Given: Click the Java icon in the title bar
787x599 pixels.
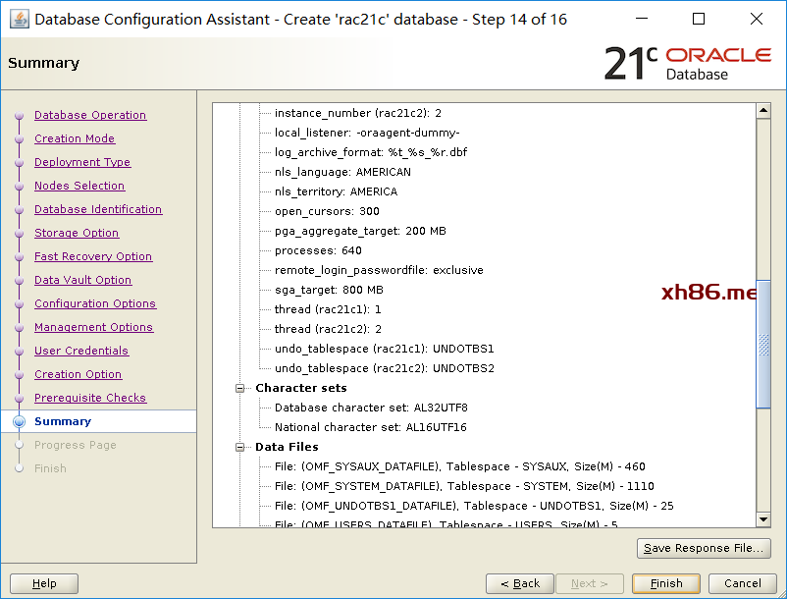Looking at the screenshot, I should (x=19, y=19).
